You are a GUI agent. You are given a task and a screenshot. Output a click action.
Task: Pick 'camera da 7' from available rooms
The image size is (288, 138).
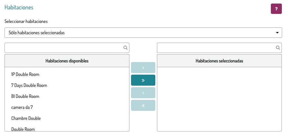(x=22, y=107)
